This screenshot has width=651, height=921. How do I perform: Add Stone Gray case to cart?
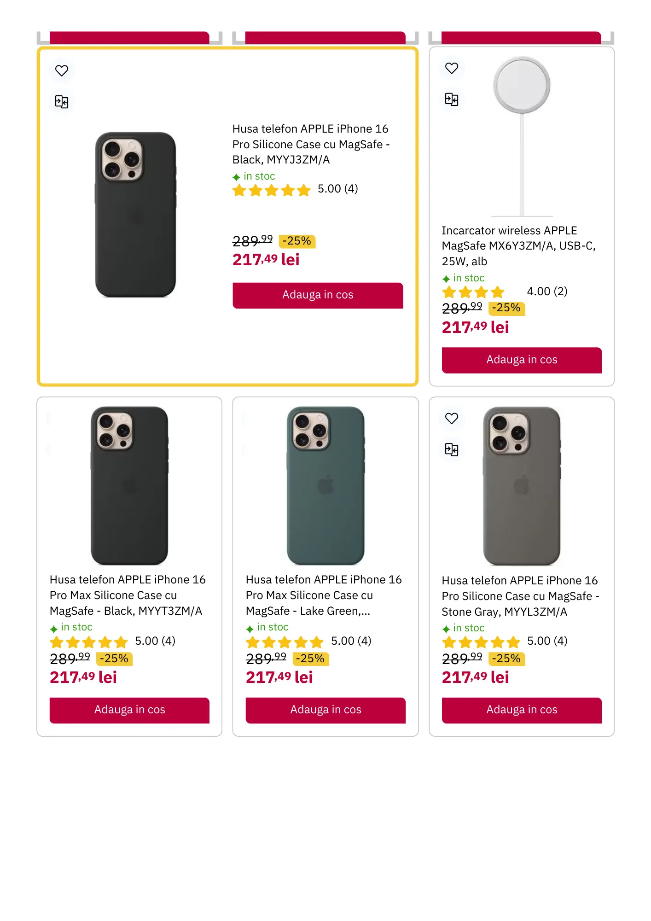tap(522, 710)
